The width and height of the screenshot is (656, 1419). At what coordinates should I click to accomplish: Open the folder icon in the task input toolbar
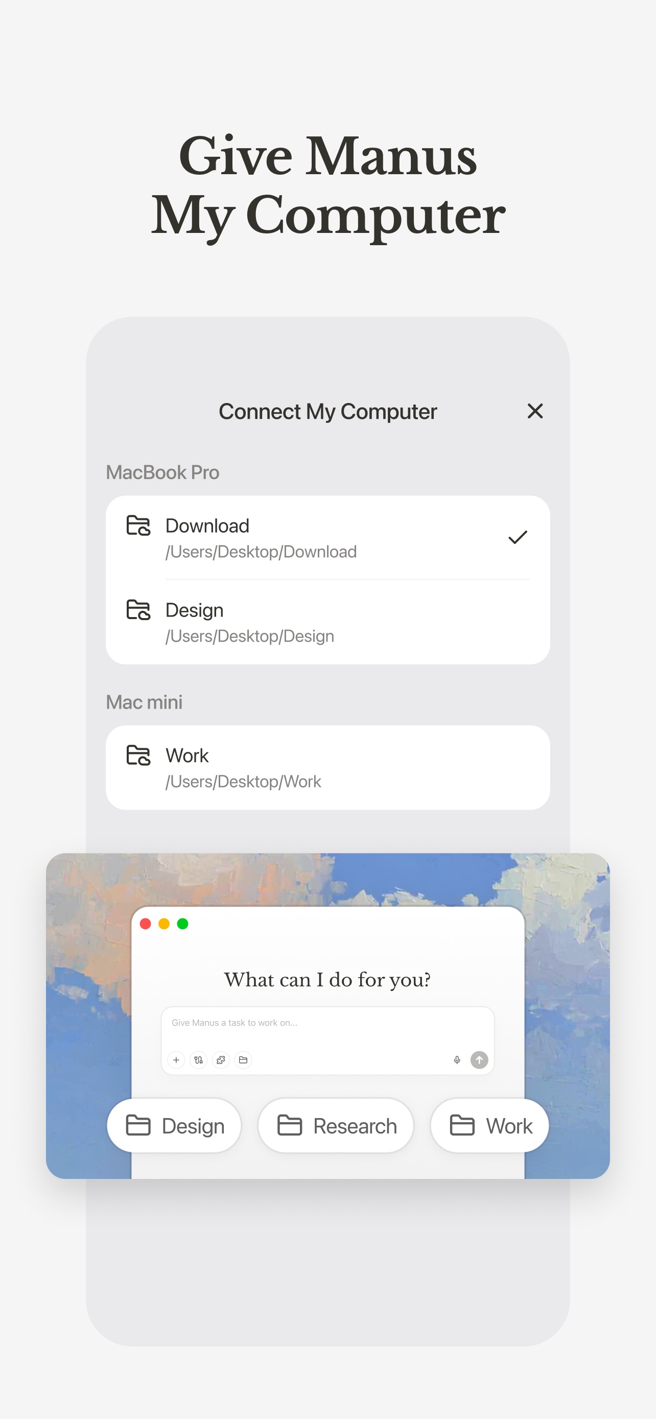[x=243, y=1060]
